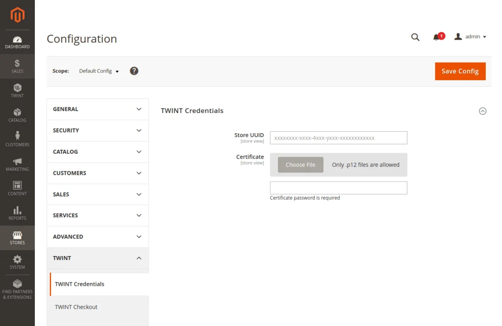
Task: Expand the CATALOG config section
Action: point(98,152)
